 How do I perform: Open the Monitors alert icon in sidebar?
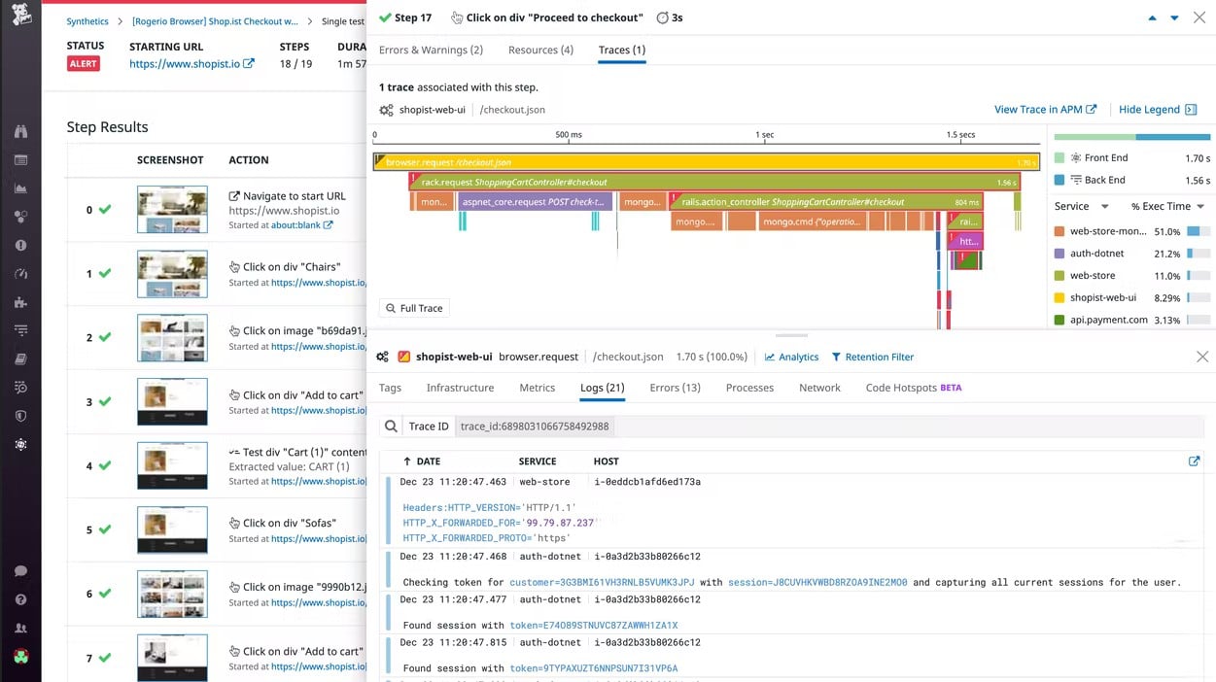point(20,245)
